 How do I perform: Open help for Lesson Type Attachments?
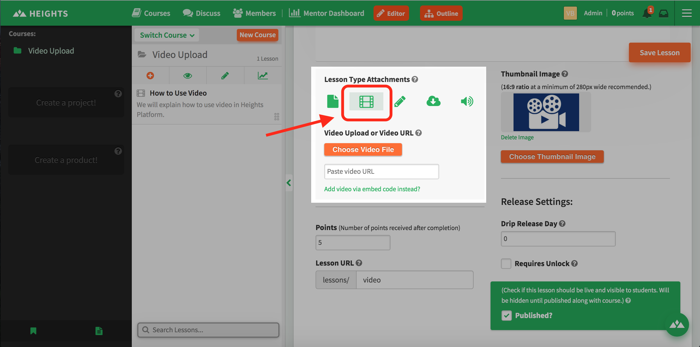tap(415, 79)
